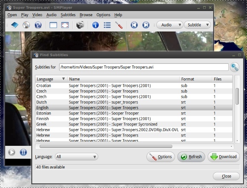Select the Greek Super Trooper Sycronized row

pos(134,124)
